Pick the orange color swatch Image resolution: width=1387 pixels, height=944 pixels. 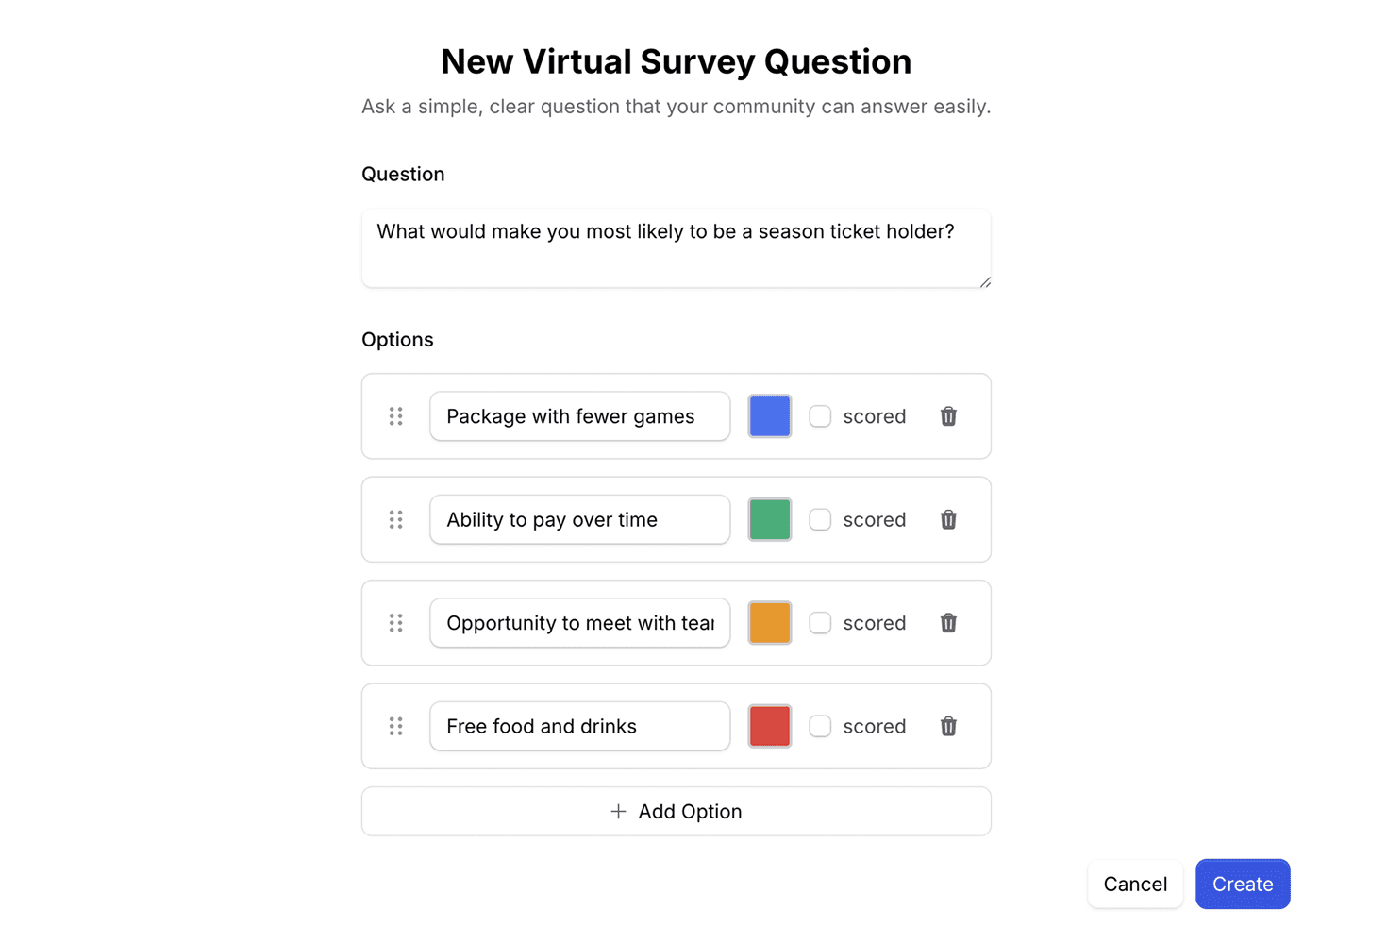click(770, 623)
